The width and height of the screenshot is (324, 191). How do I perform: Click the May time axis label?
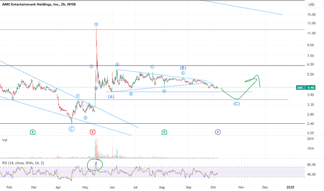pos(85,187)
